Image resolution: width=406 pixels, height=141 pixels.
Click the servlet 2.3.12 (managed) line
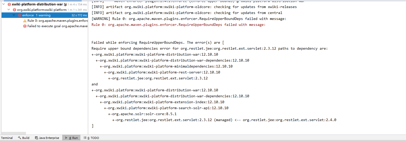coord(224,120)
